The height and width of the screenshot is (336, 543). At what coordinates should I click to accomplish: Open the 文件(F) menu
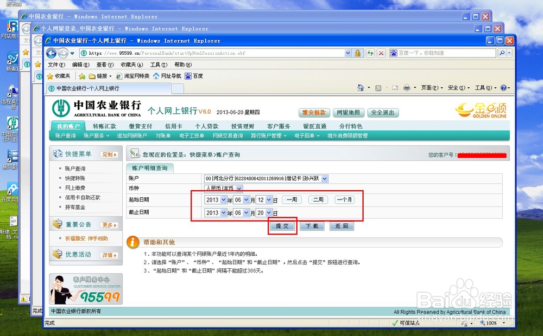(x=56, y=64)
